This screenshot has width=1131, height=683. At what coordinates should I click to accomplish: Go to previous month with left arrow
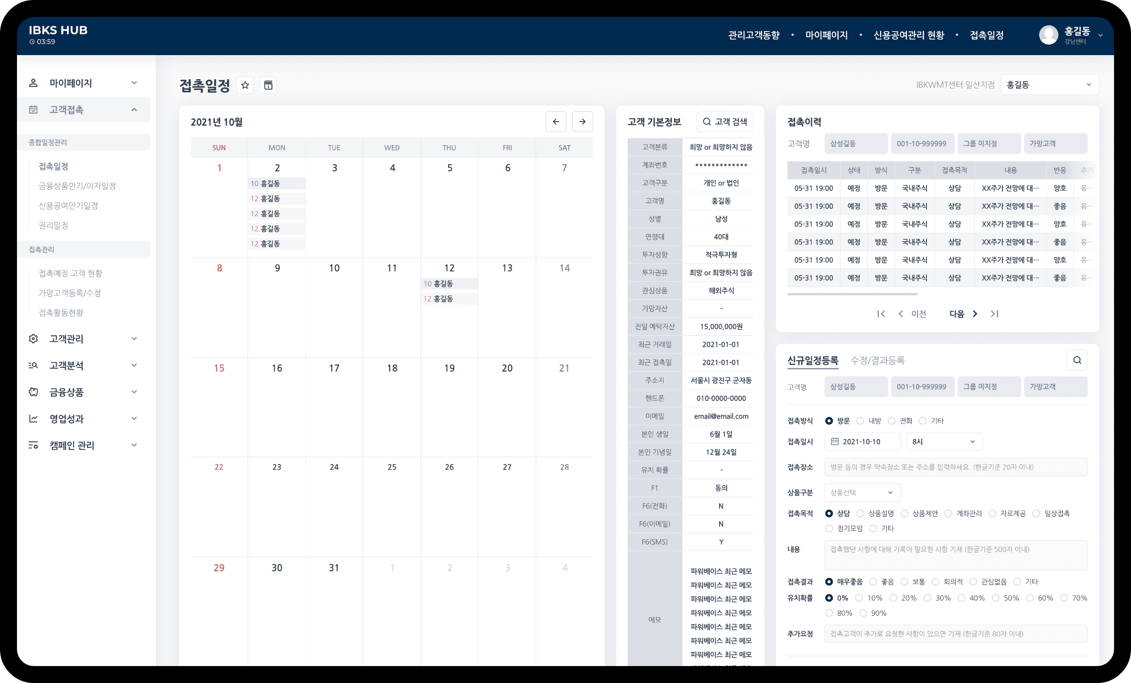[556, 122]
